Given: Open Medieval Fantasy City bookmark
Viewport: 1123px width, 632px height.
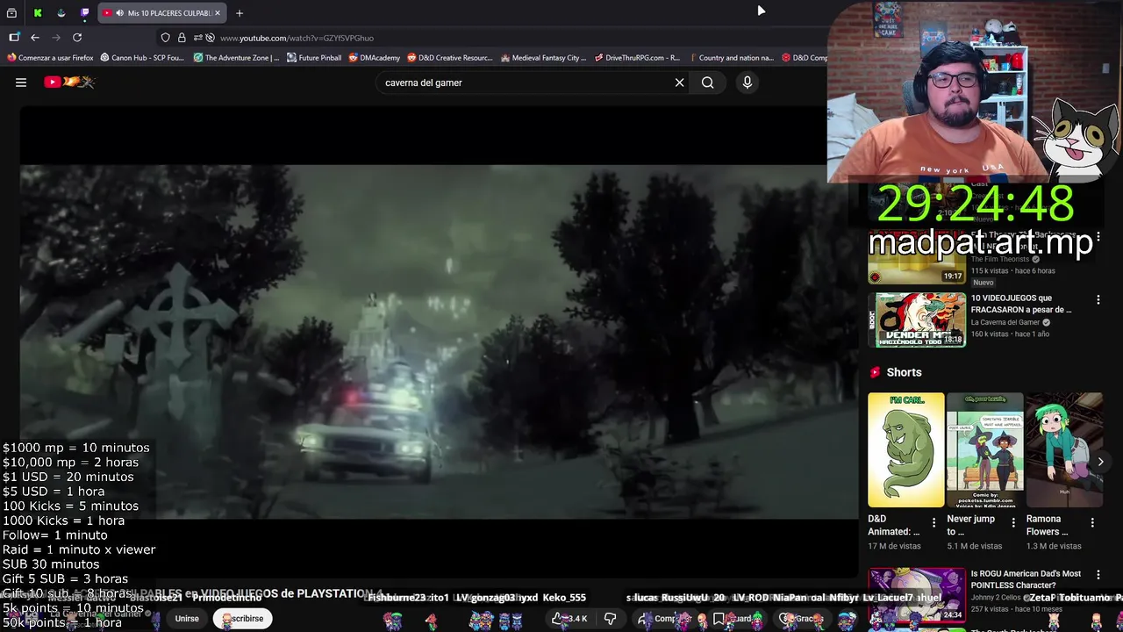Looking at the screenshot, I should point(543,58).
